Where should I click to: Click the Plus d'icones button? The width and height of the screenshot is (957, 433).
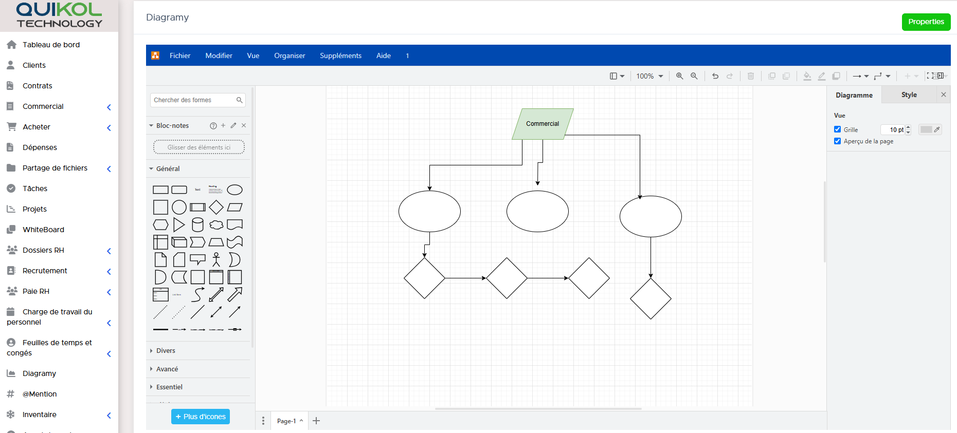click(x=201, y=417)
